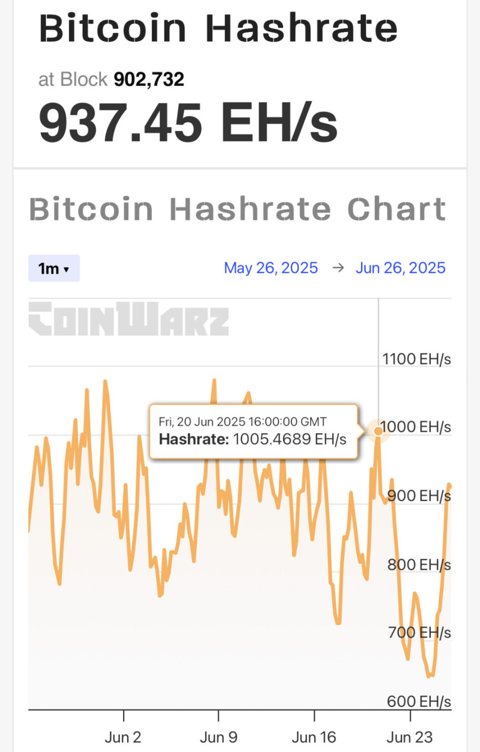Click the Jun 2 axis label

(x=123, y=737)
